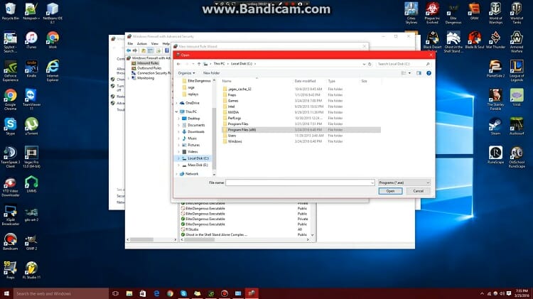Launch LMMS from the desktop

click(x=31, y=184)
